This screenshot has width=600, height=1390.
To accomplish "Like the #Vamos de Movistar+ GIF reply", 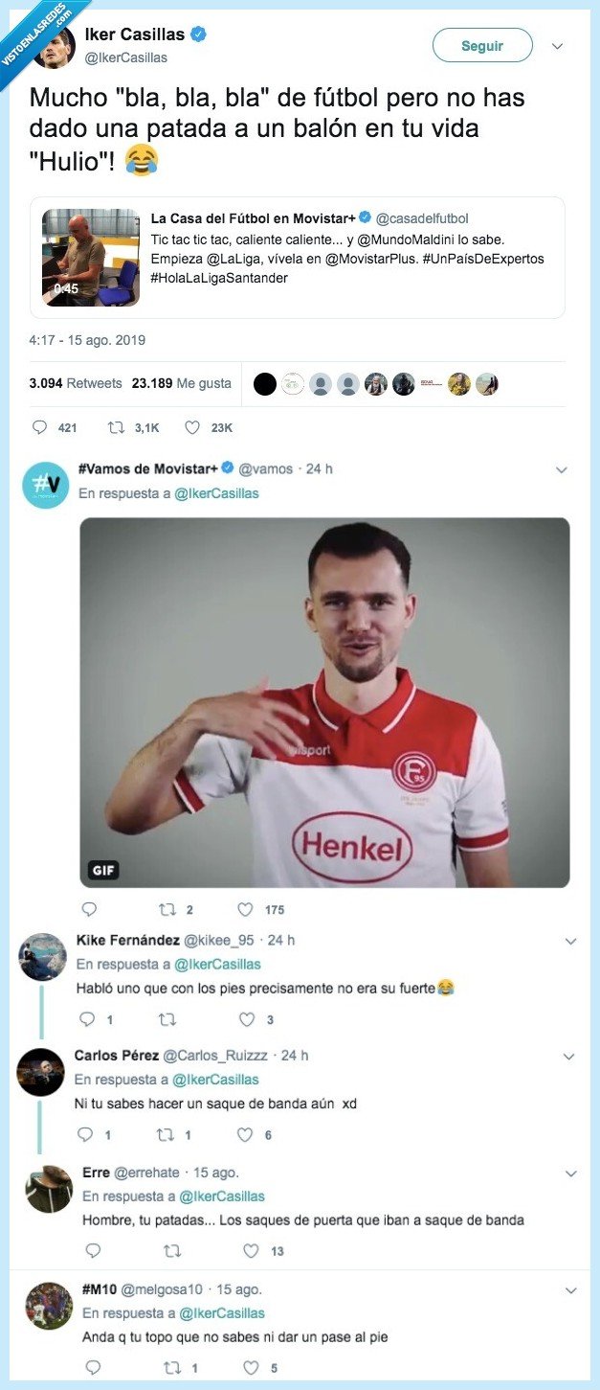I will (245, 909).
